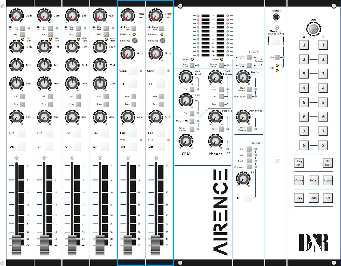Click the Data rotary encoder knob
This screenshot has height=266, width=341.
313,30
